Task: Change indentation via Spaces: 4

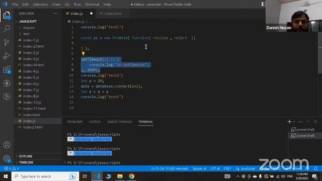Action: (x=199, y=168)
